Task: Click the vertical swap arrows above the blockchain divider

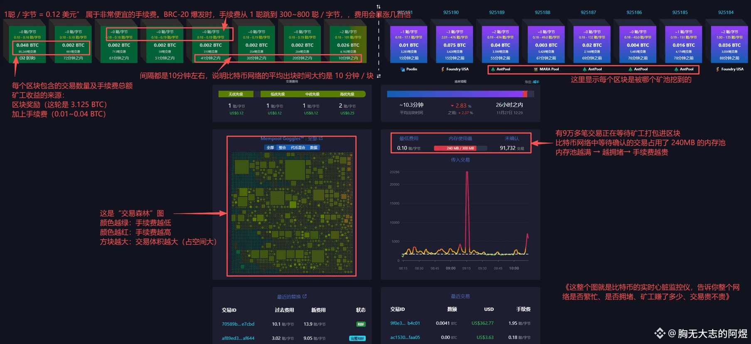Action: click(x=378, y=7)
